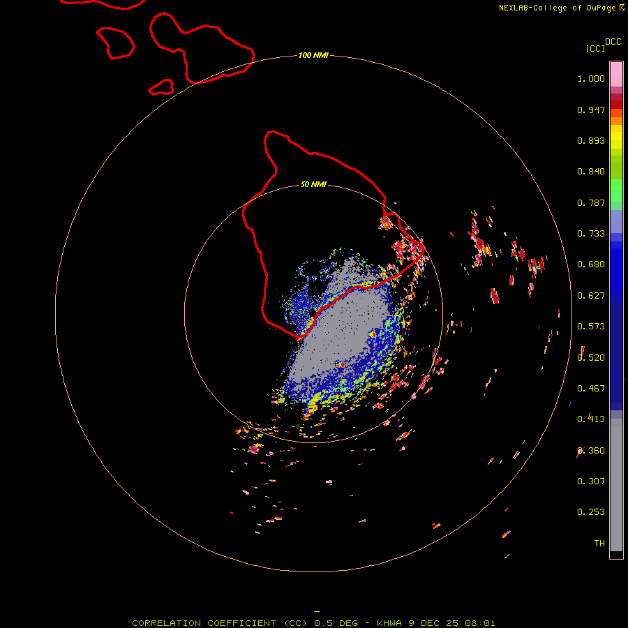Pick the red swatch in the color bar

(x=616, y=105)
